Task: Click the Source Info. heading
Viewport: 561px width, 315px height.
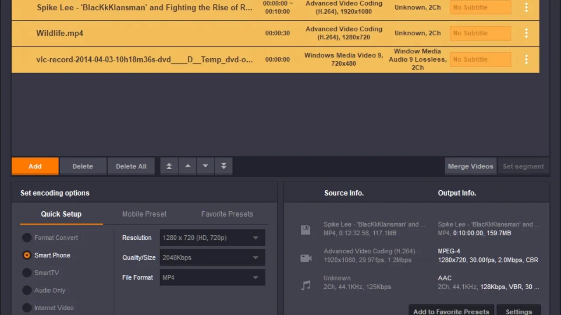Action: (x=344, y=193)
